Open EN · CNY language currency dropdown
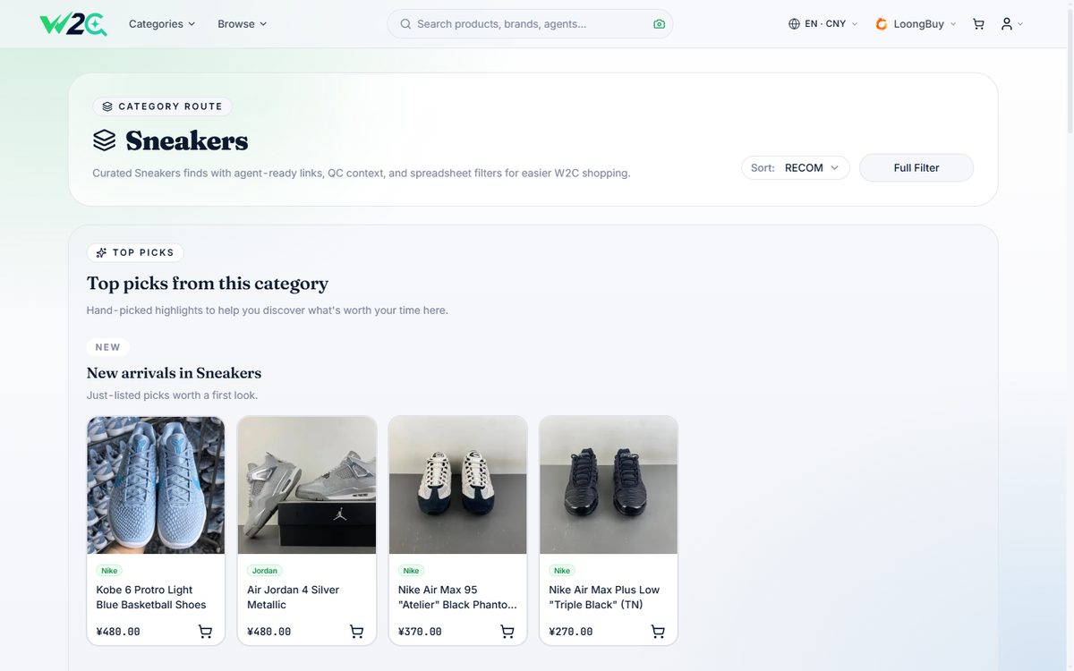The height and width of the screenshot is (671, 1074). 823,24
